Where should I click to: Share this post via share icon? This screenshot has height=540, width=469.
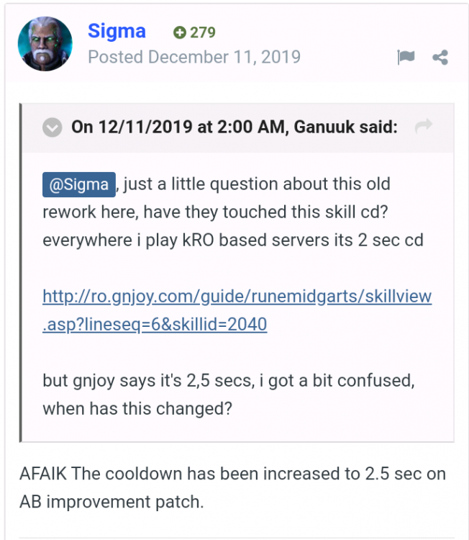[x=440, y=57]
